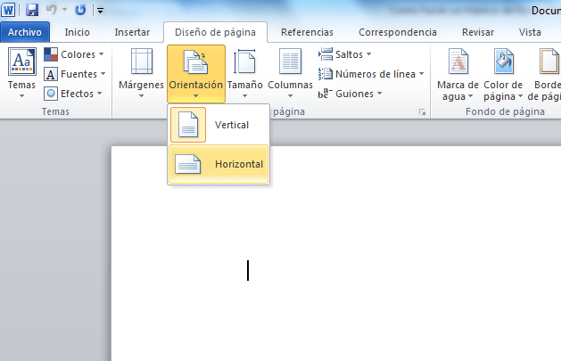Screen dimensions: 561x361
Task: Click the Colores swatch icon
Action: [x=51, y=54]
